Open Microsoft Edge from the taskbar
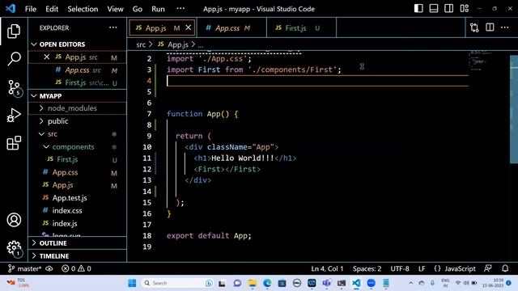The width and height of the screenshot is (518, 291). point(267,283)
